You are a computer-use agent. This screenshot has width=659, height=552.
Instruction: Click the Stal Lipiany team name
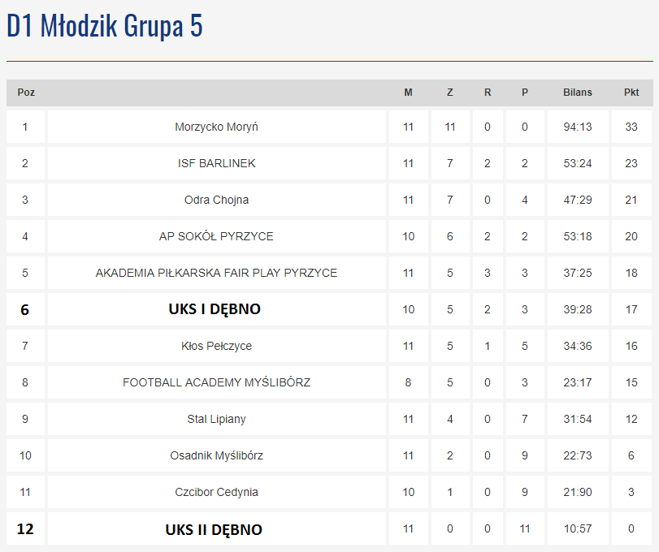pos(216,419)
